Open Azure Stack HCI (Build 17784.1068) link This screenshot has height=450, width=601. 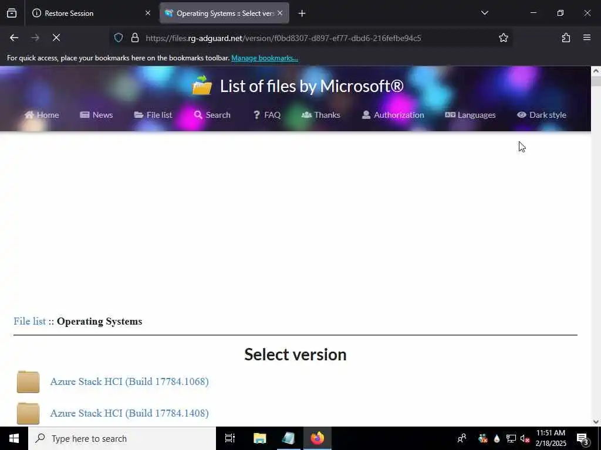(130, 381)
